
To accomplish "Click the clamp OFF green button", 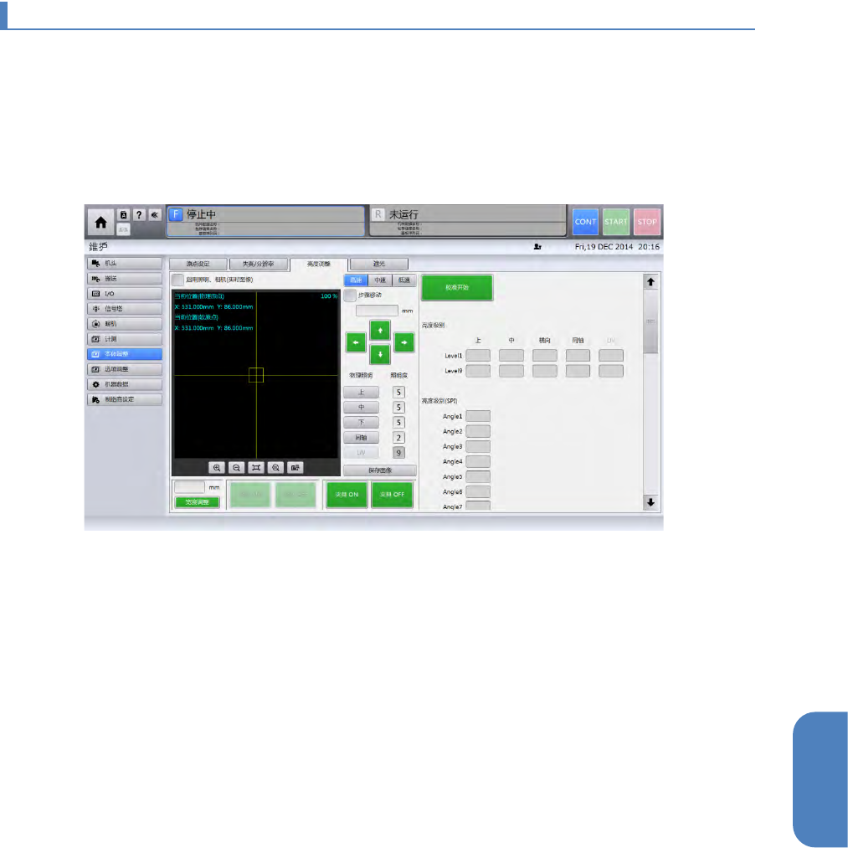I will 392,494.
